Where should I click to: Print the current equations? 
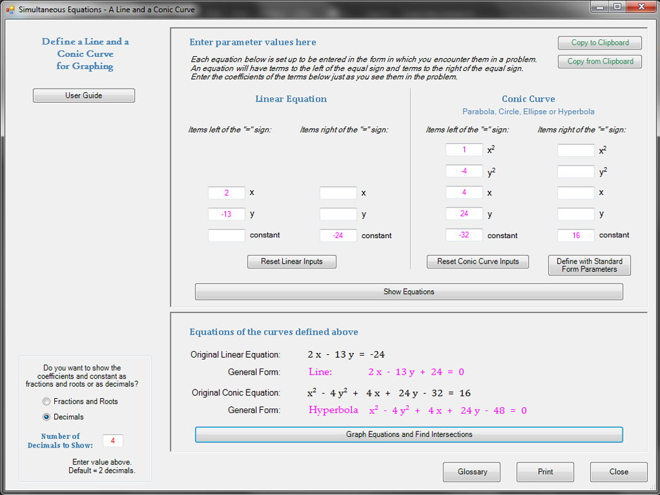(x=545, y=472)
